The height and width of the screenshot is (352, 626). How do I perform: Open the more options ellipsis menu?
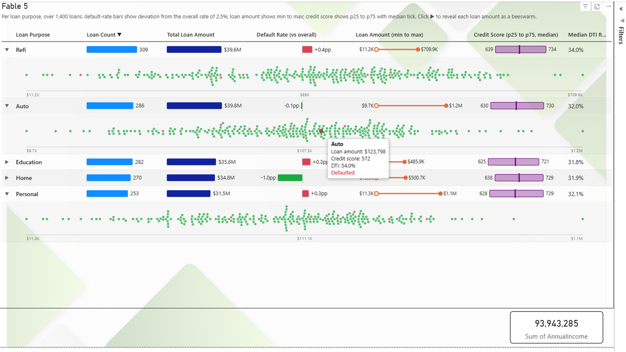[x=609, y=6]
